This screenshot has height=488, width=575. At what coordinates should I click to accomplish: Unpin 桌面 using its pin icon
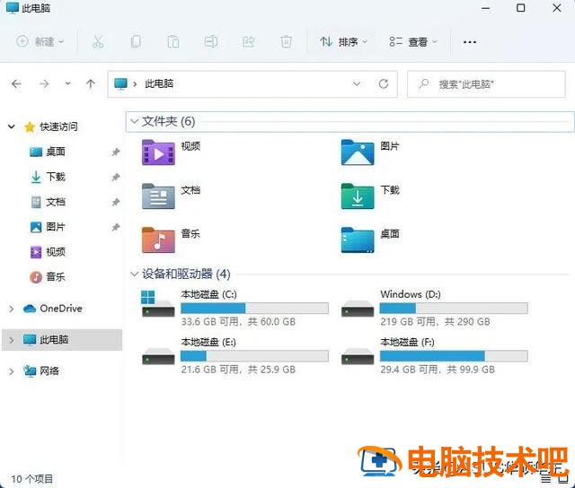(116, 152)
